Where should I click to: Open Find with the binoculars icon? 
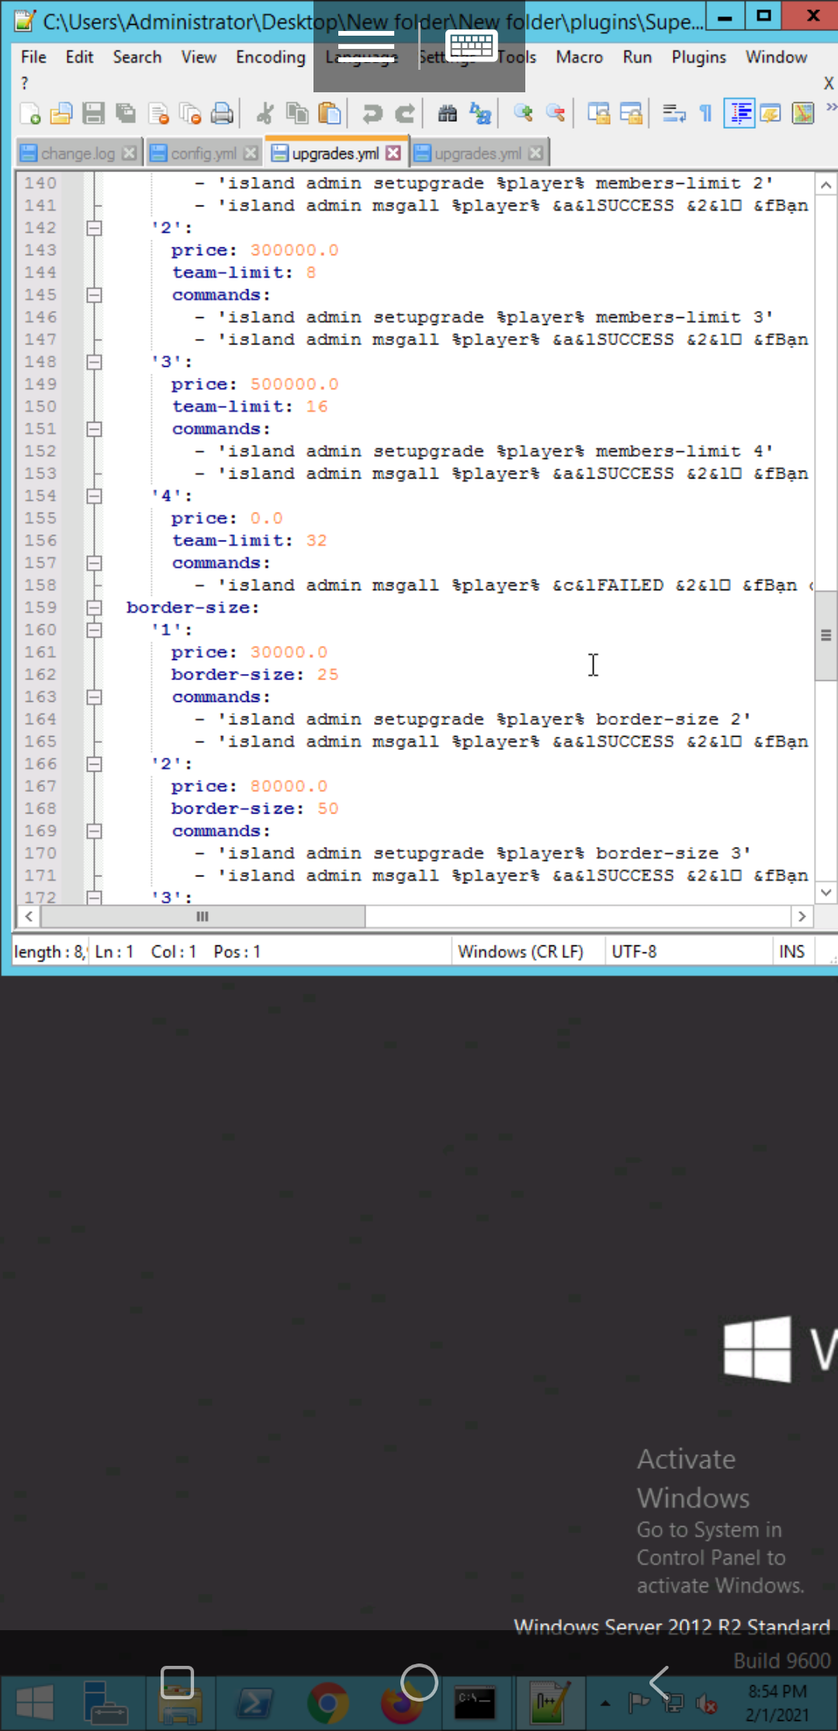point(448,114)
